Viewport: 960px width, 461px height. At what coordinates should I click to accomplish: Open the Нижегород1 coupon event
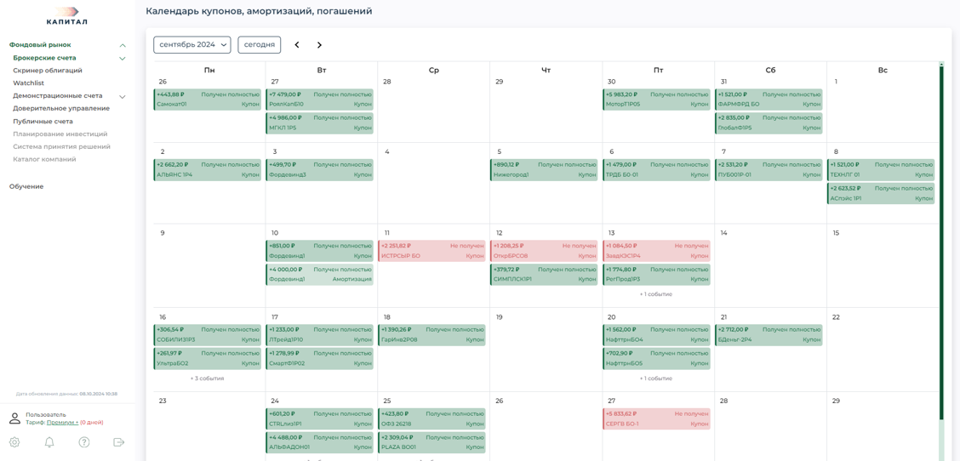[x=545, y=169]
